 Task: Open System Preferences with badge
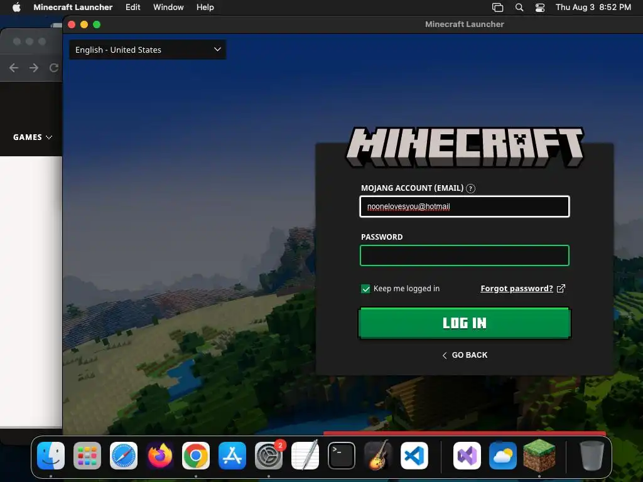(x=269, y=456)
